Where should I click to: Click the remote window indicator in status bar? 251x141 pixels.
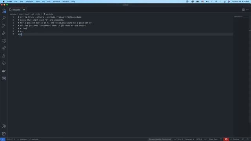coord(3,139)
